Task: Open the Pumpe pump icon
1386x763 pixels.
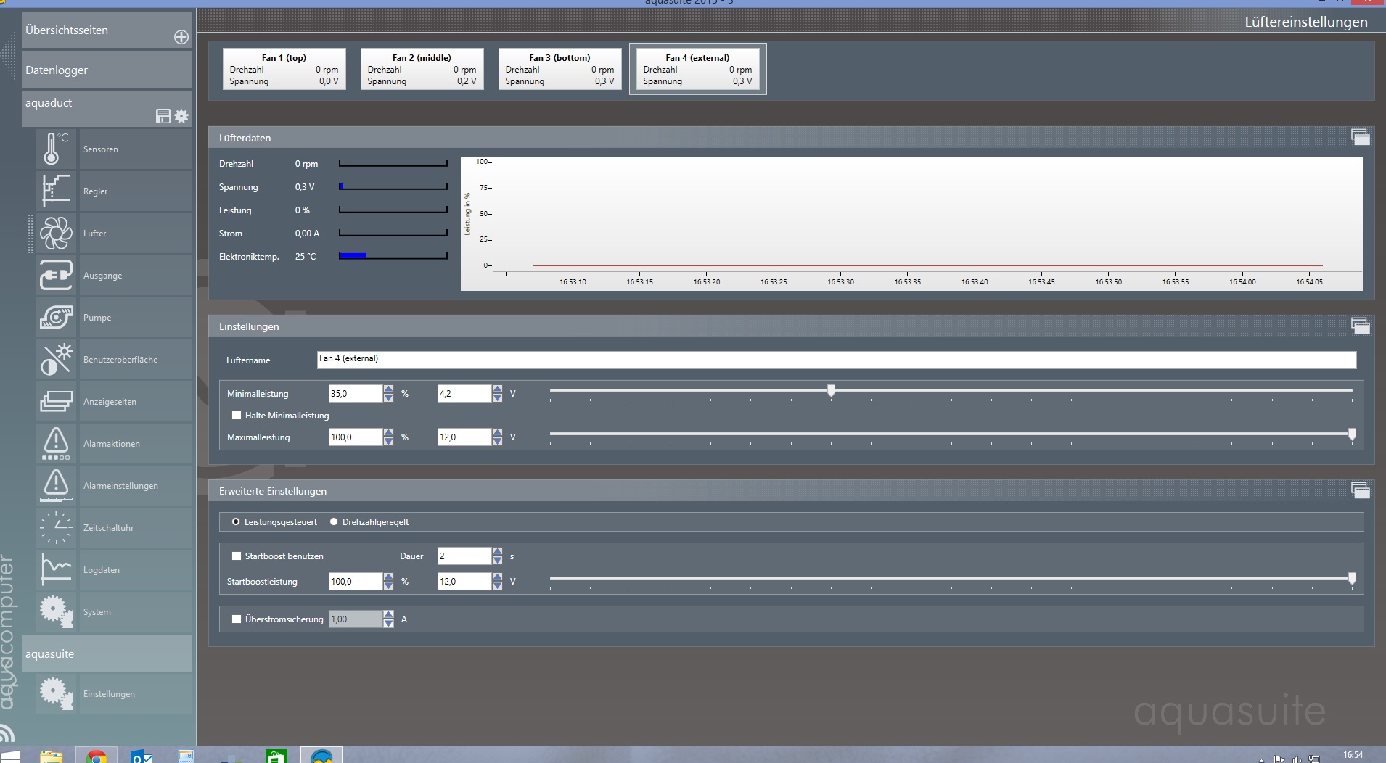Action: click(x=56, y=317)
